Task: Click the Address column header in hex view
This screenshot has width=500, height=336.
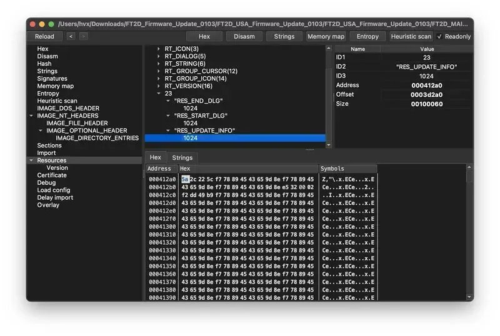Action: click(162, 169)
